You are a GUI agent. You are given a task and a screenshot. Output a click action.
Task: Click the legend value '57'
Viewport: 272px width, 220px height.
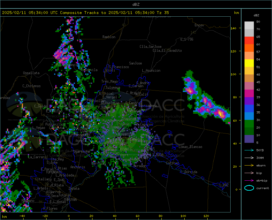258,52
